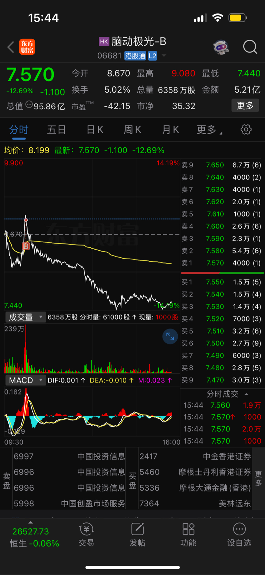This screenshot has height=575, width=265.
Task: Tap the 总值 info bubble icon
Action: [x=29, y=104]
